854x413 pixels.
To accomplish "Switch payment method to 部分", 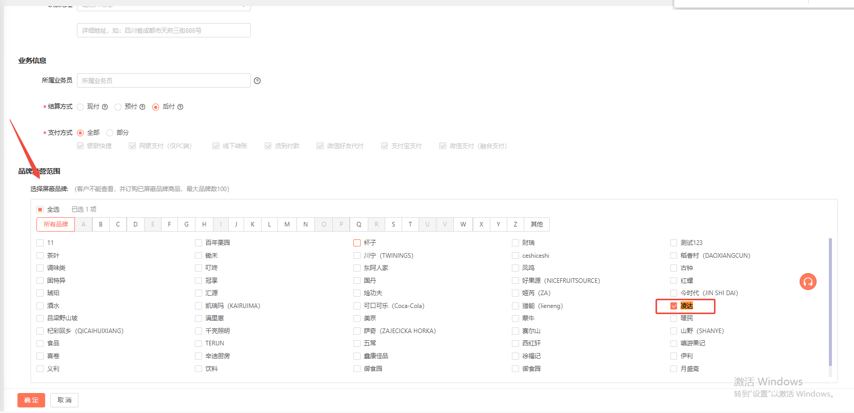I will click(110, 133).
